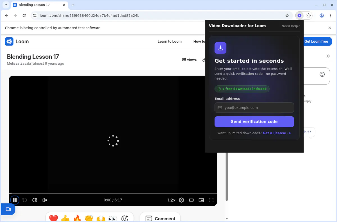Click Send verification code button
The width and height of the screenshot is (337, 222).
pos(254,122)
